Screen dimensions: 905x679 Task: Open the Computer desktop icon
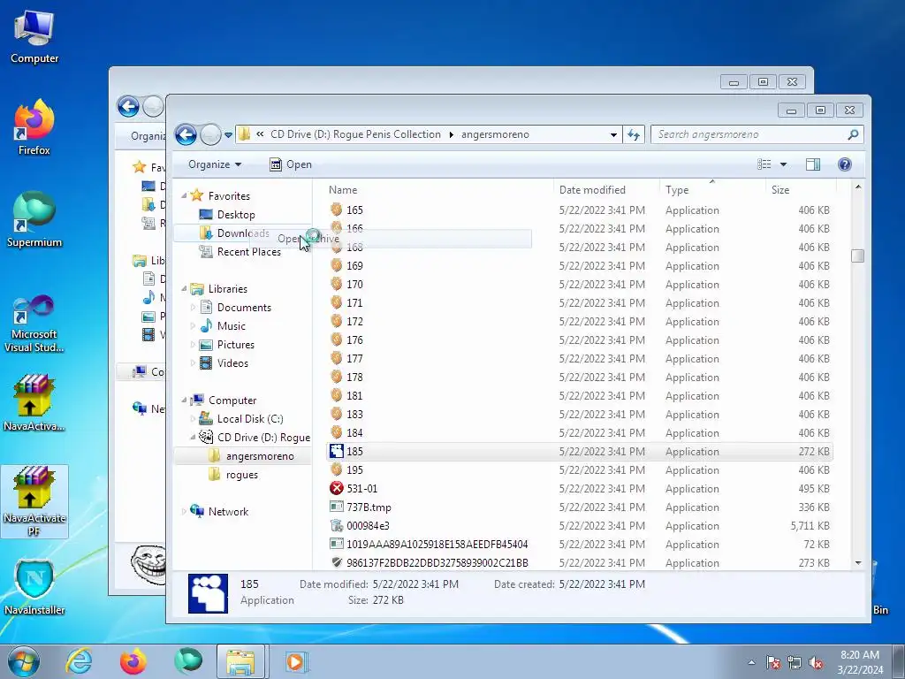point(34,37)
